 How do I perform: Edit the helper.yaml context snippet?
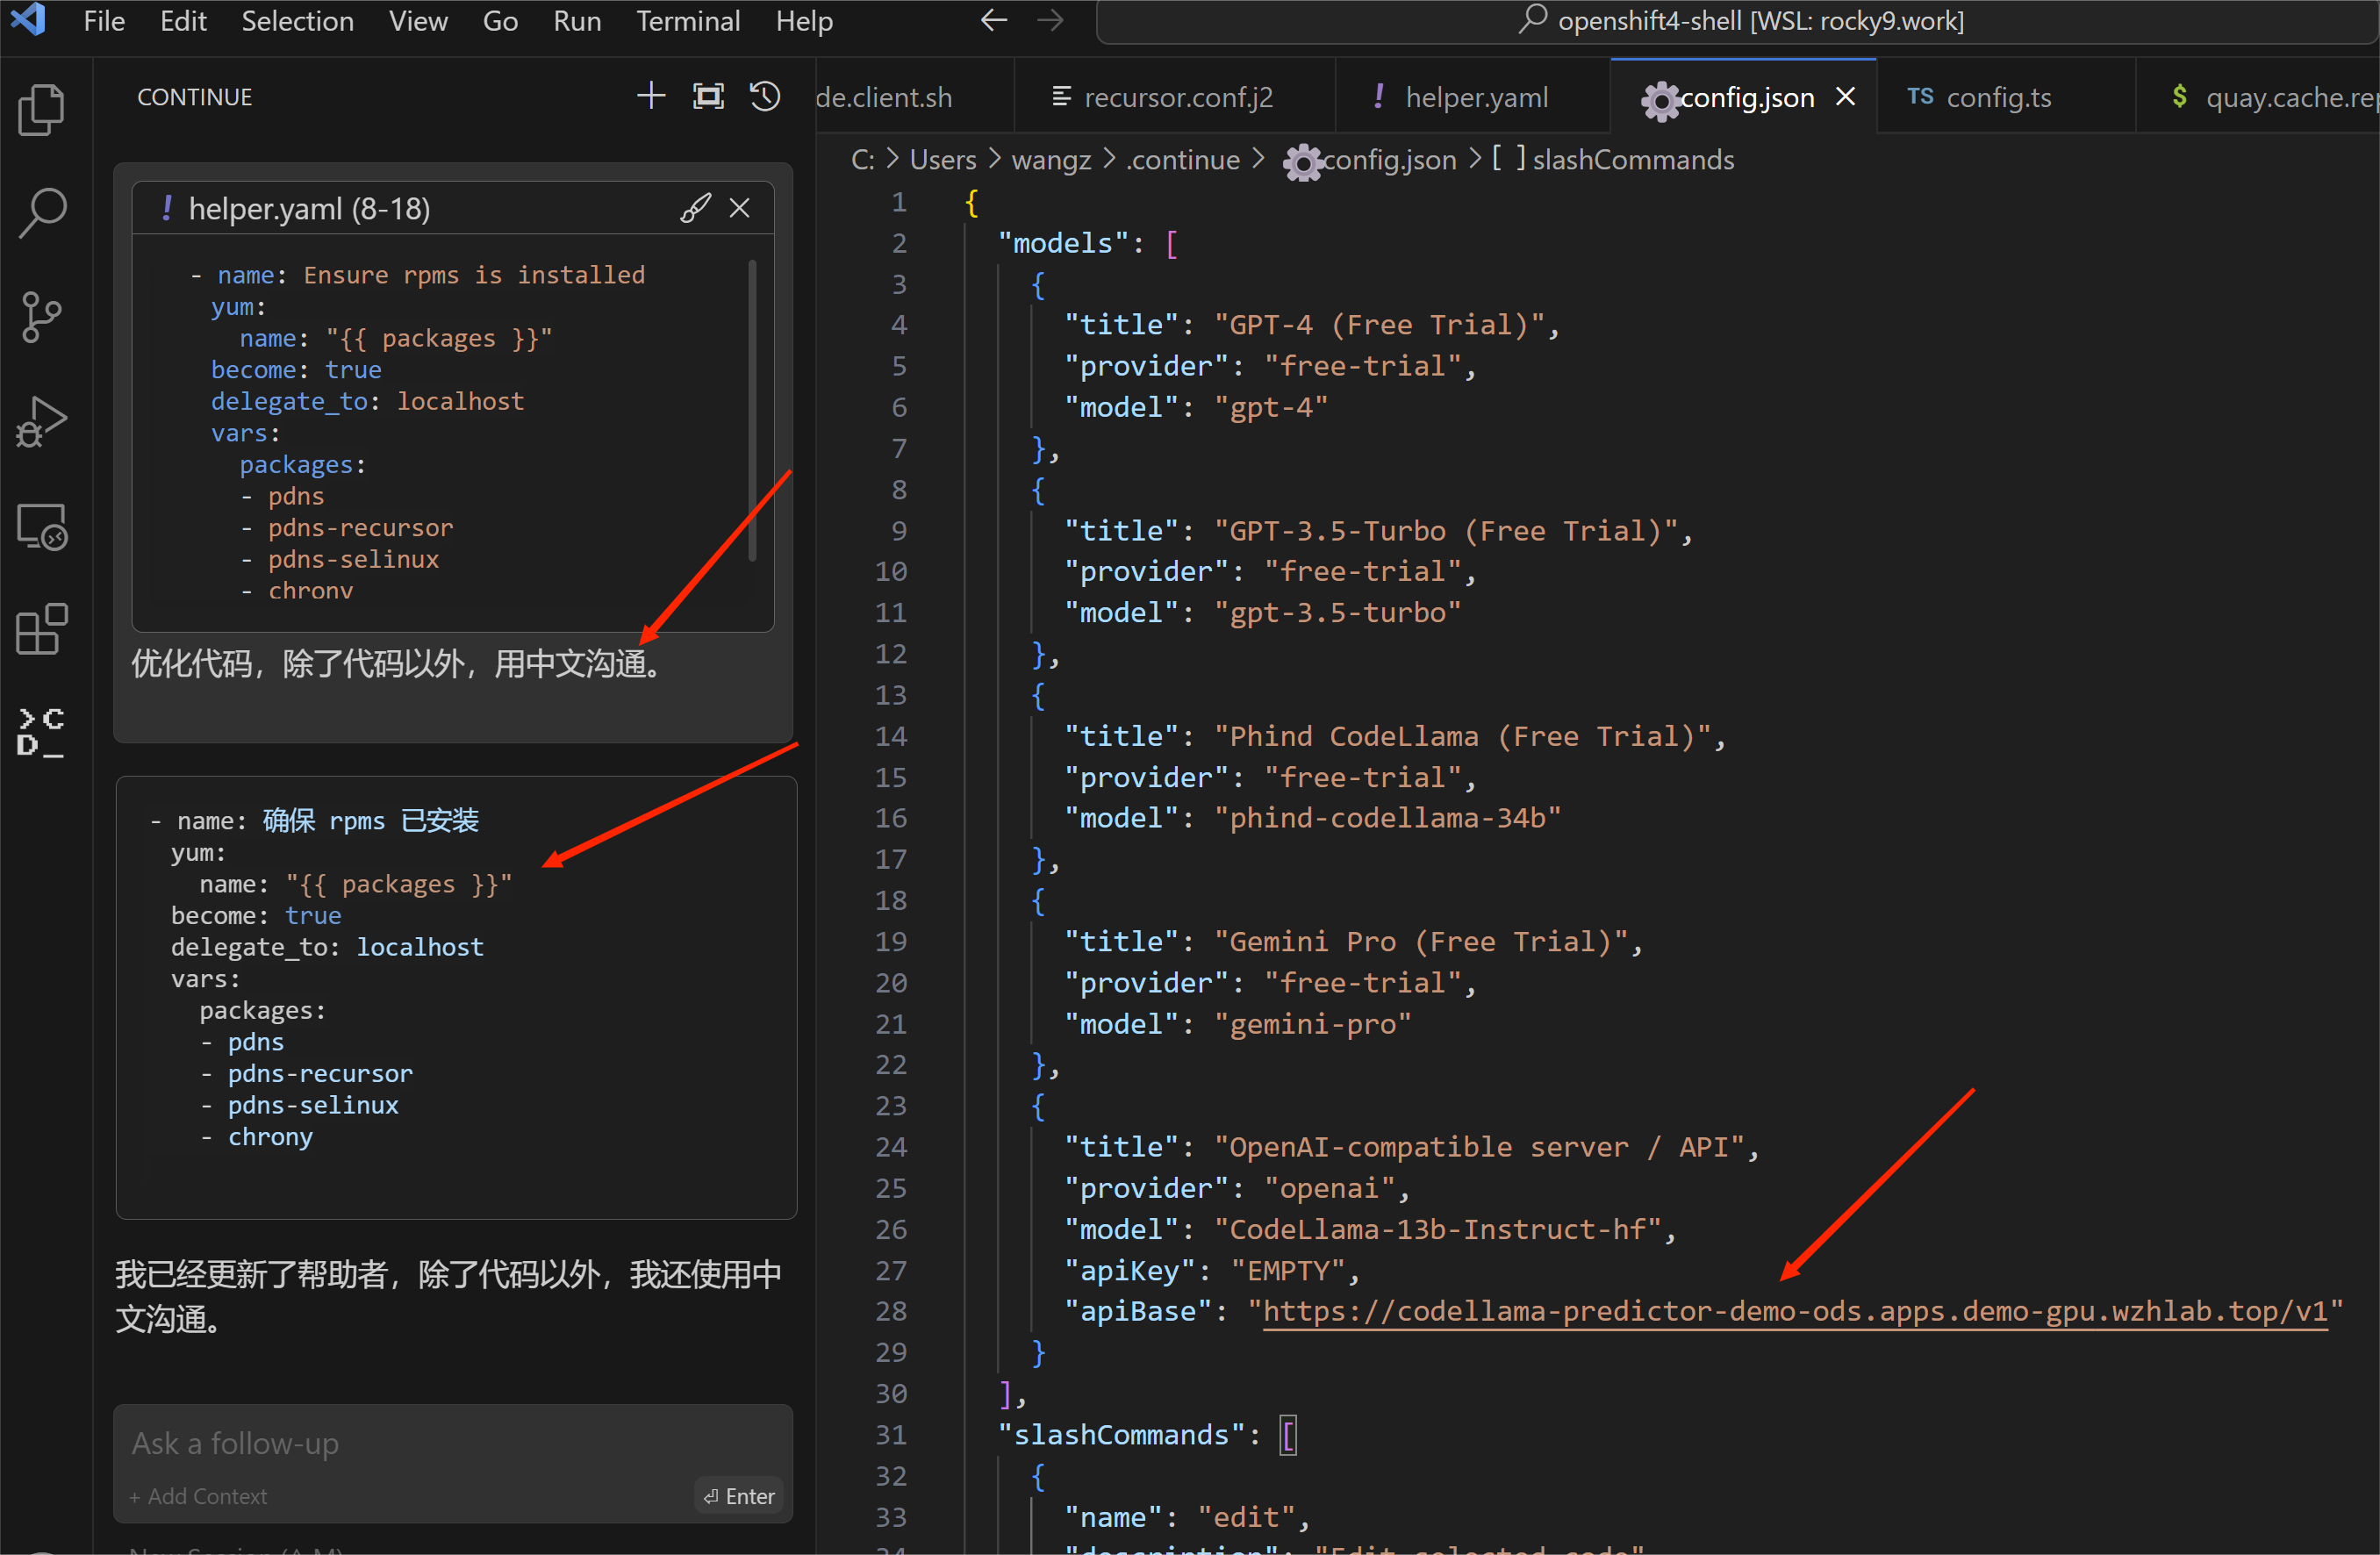pos(695,208)
